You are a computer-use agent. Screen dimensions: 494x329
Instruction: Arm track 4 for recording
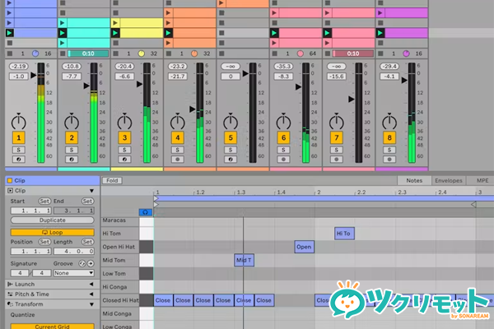pyautogui.click(x=177, y=160)
